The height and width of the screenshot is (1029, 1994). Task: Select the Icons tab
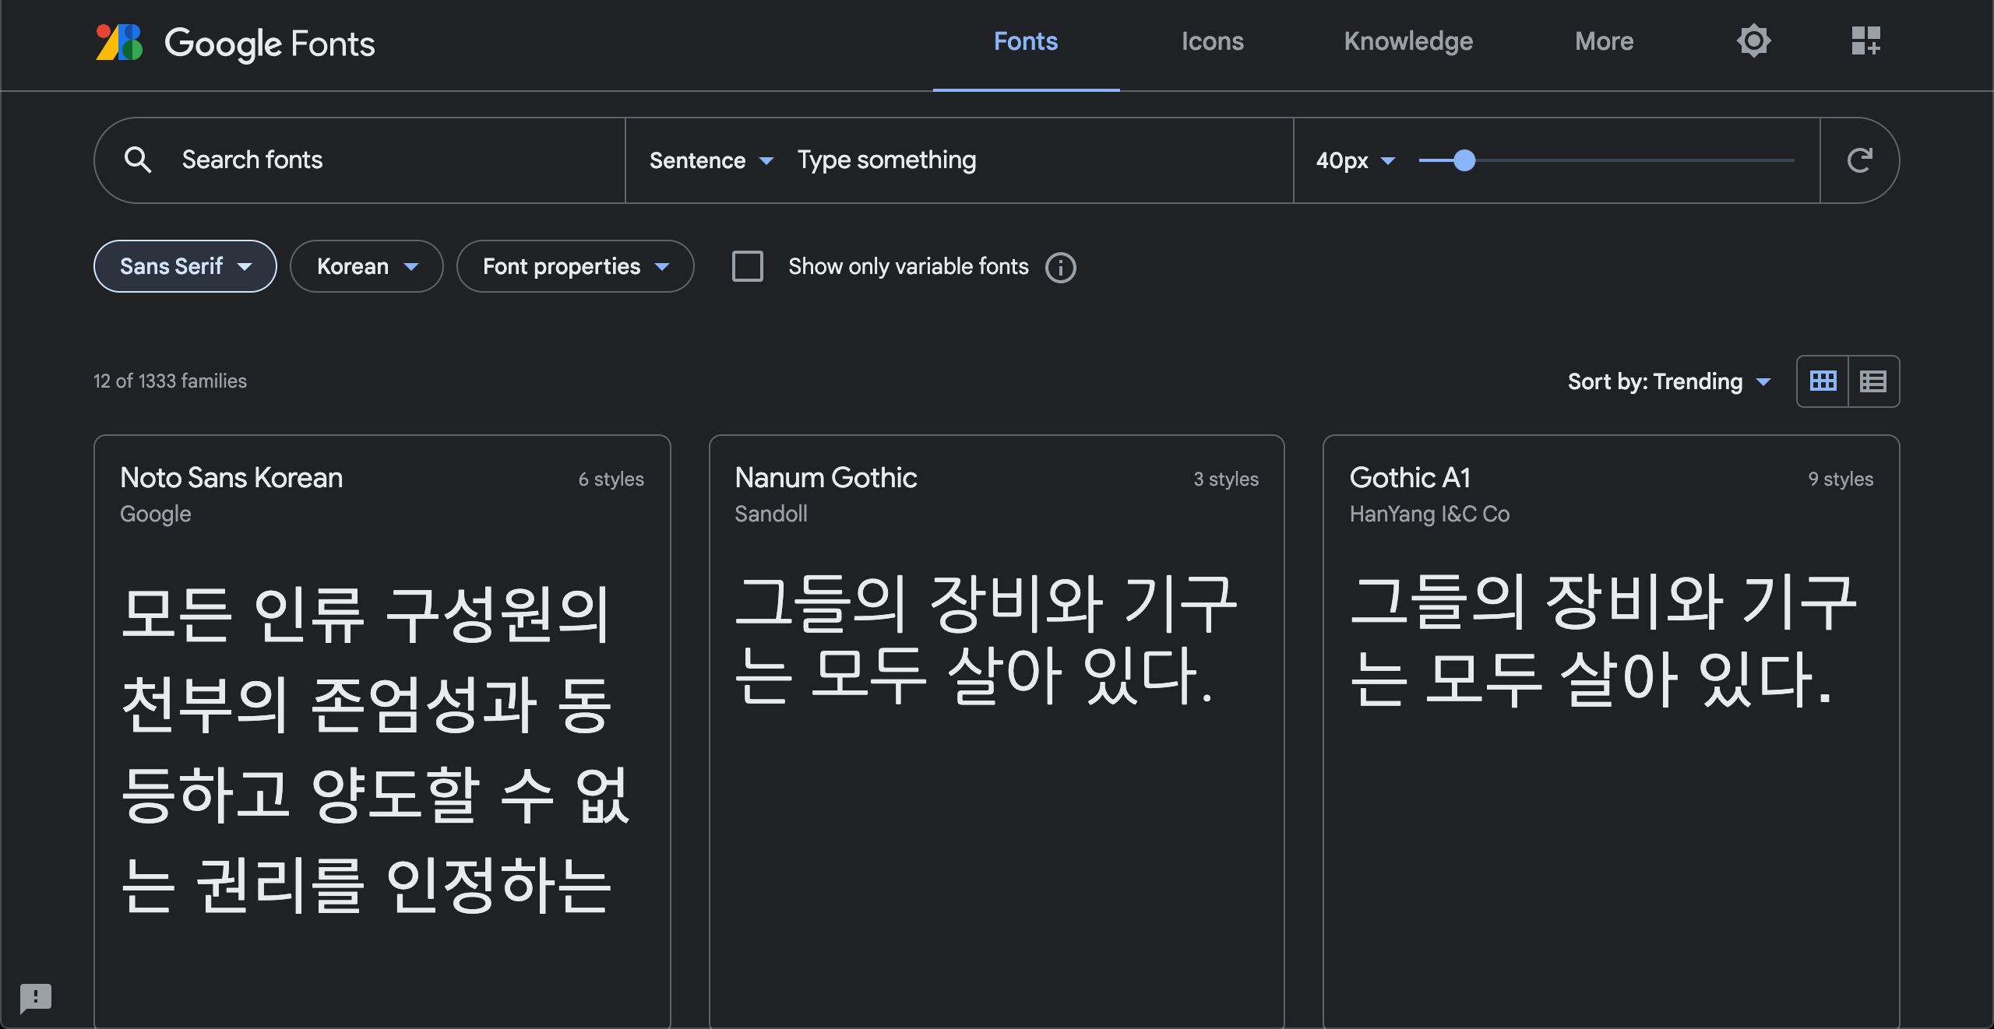pyautogui.click(x=1212, y=41)
